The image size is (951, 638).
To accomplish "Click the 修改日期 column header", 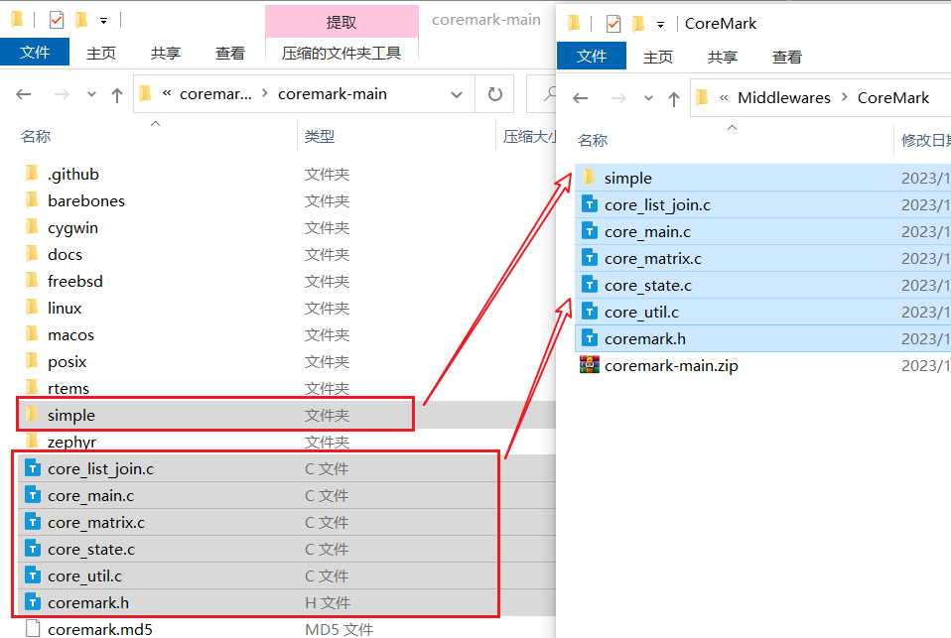I will [x=925, y=141].
